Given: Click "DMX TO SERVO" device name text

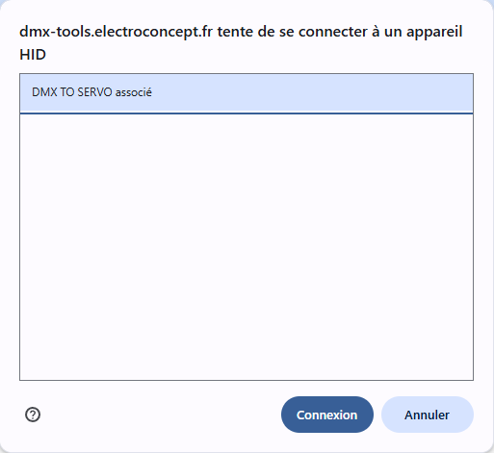Looking at the screenshot, I should point(72,92).
